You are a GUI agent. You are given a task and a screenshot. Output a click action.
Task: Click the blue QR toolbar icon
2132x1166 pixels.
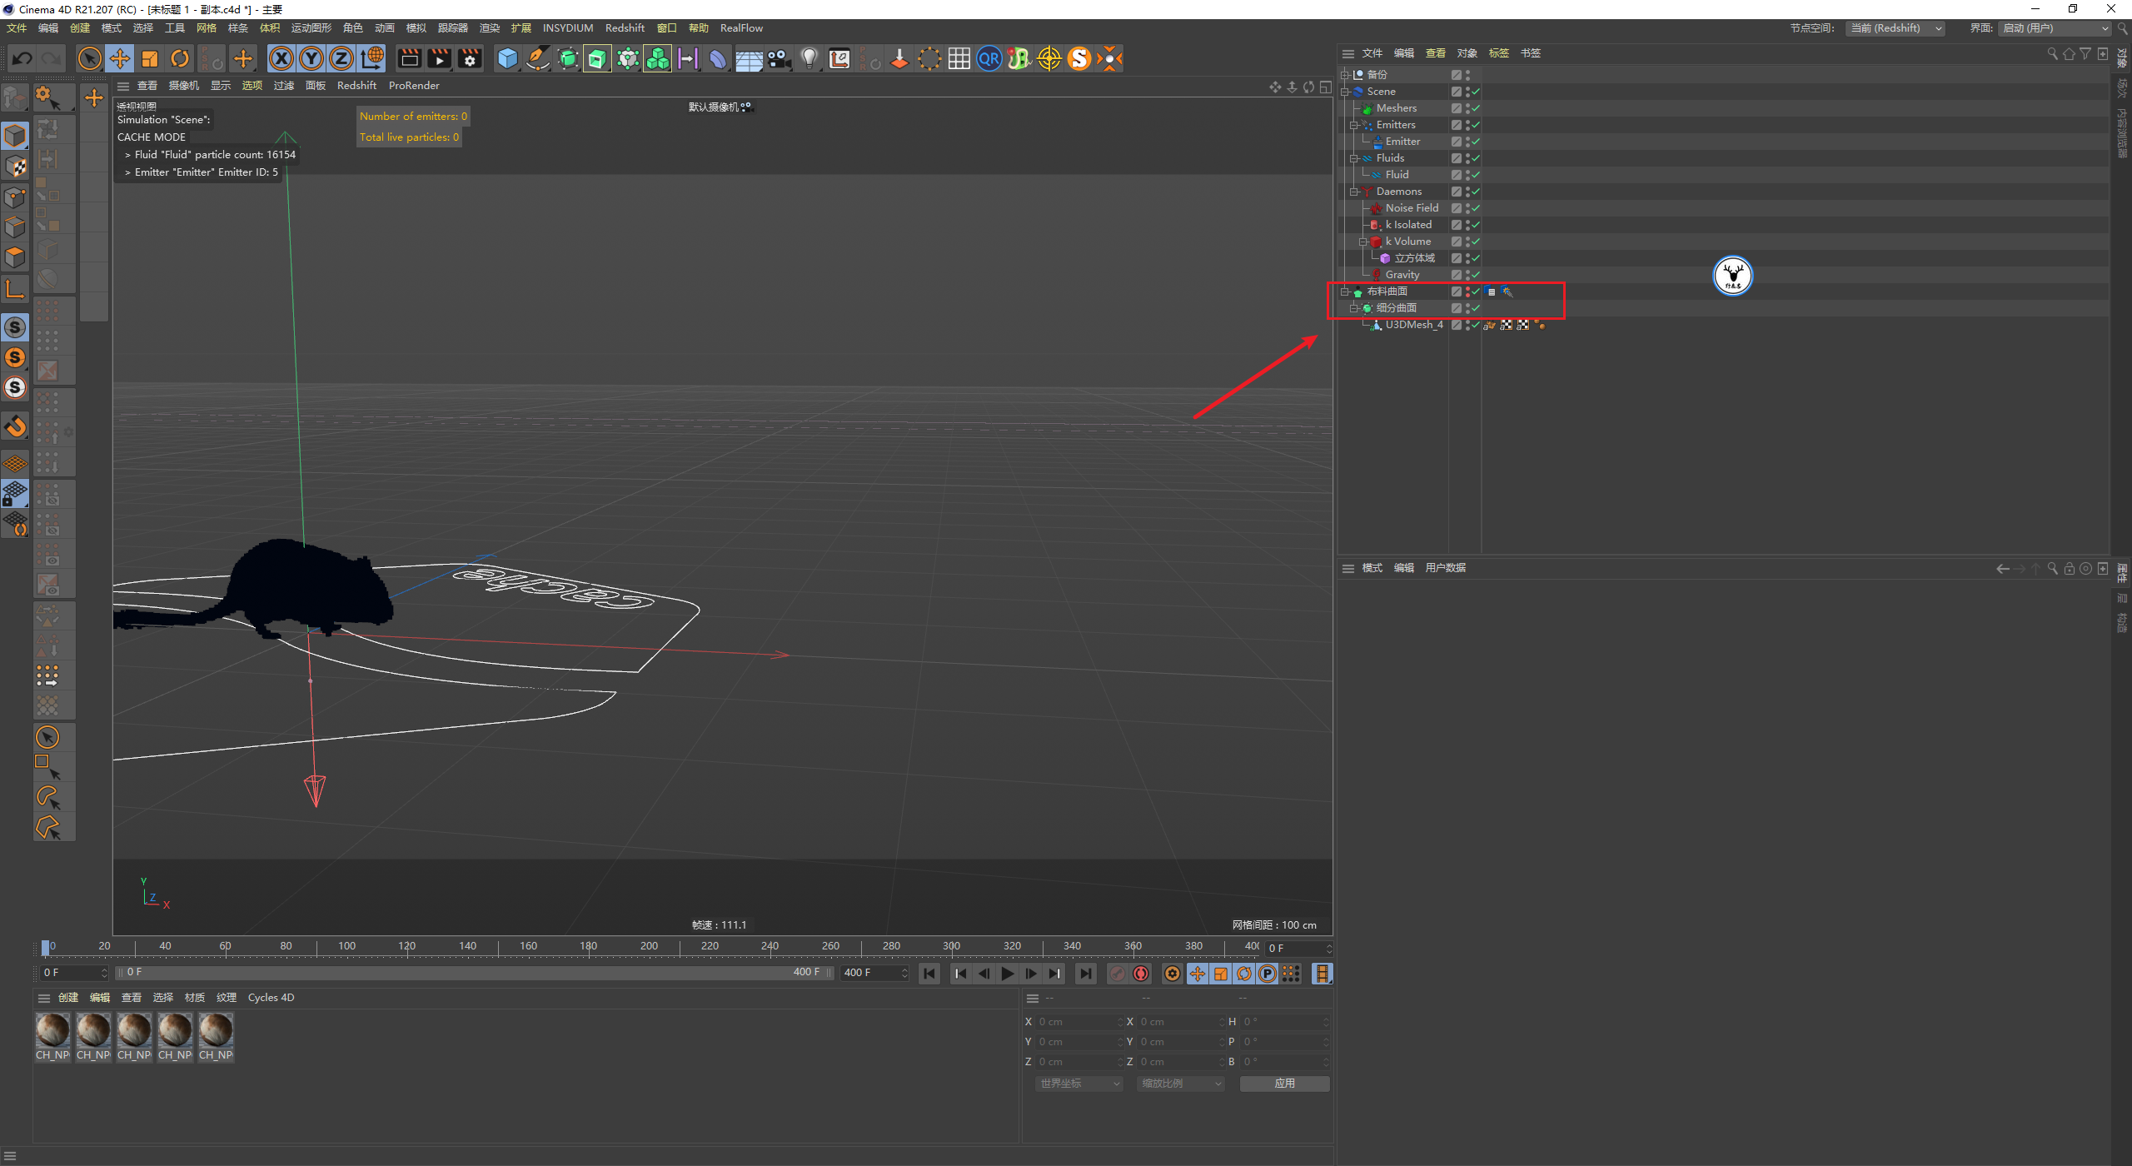click(989, 58)
